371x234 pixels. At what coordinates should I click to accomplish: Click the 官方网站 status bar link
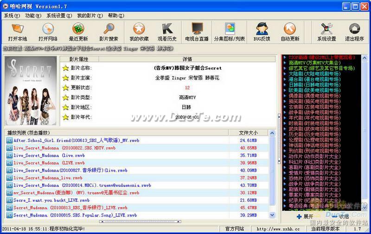(x=234, y=229)
